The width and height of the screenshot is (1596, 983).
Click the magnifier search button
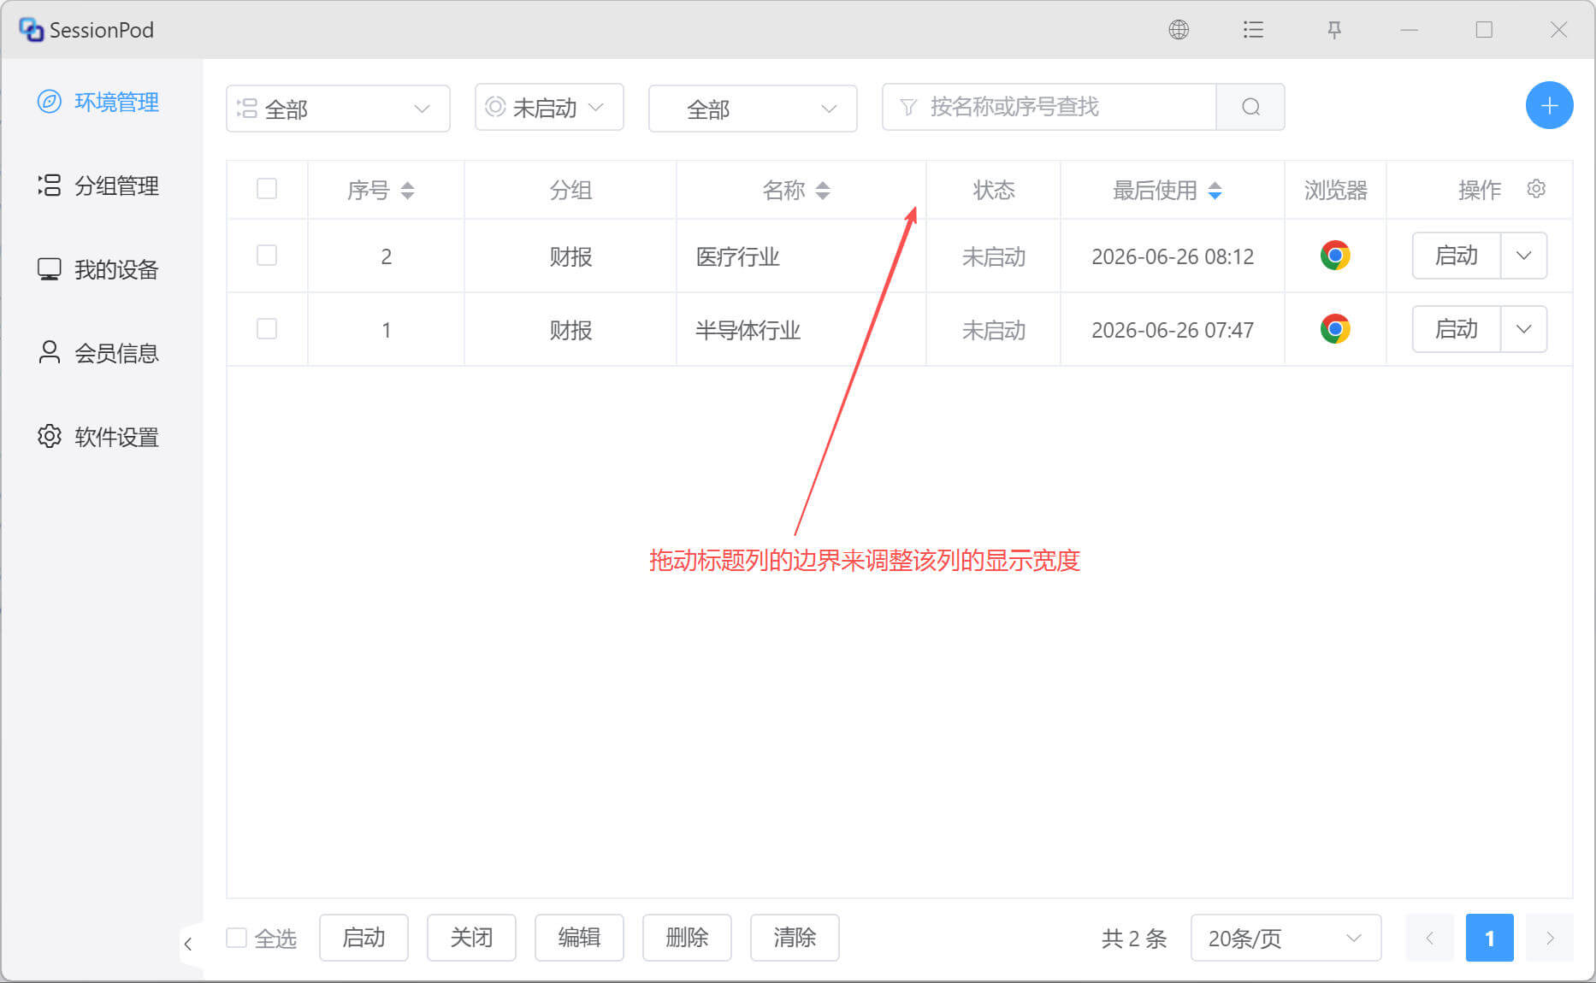click(x=1250, y=107)
